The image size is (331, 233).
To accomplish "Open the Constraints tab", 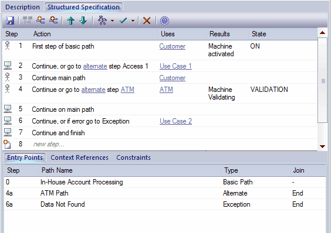I will click(x=134, y=157).
